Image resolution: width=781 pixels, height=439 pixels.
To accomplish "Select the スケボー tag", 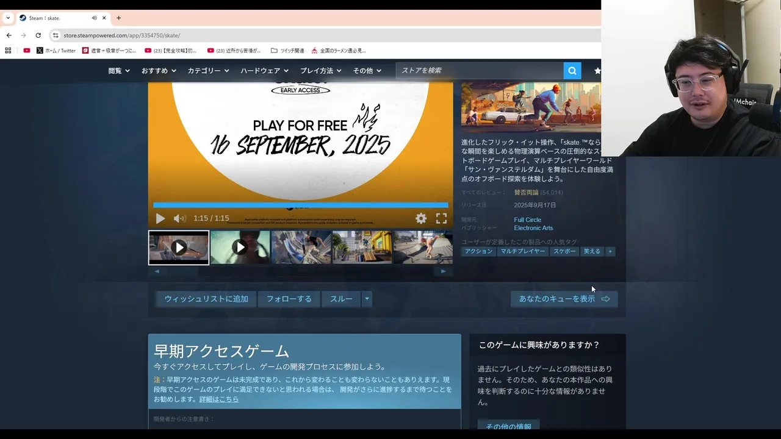I will 564,251.
